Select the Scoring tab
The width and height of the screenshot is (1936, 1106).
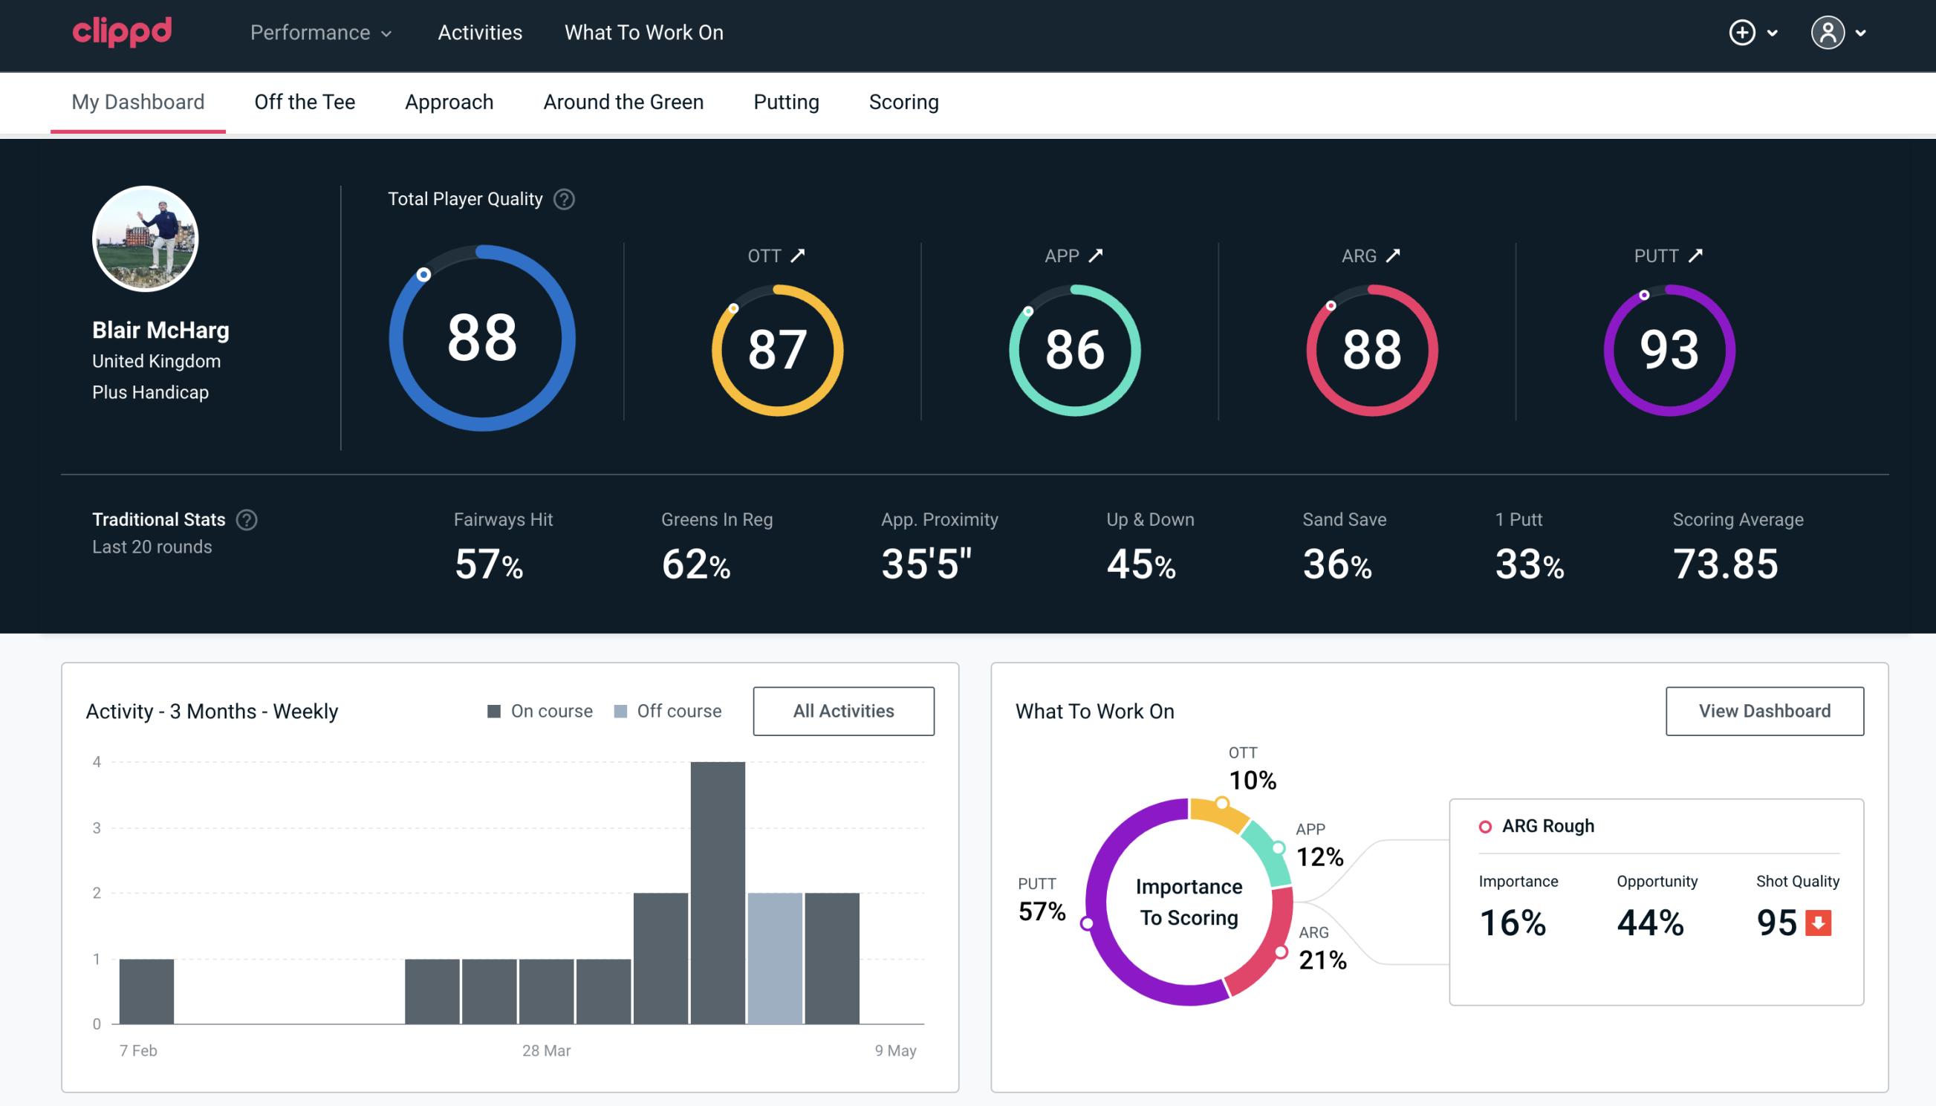click(903, 101)
